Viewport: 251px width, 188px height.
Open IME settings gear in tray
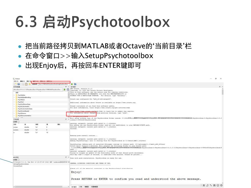pyautogui.click(x=221, y=185)
